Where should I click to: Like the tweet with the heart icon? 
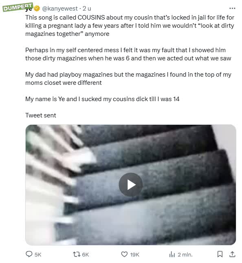pyautogui.click(x=124, y=254)
